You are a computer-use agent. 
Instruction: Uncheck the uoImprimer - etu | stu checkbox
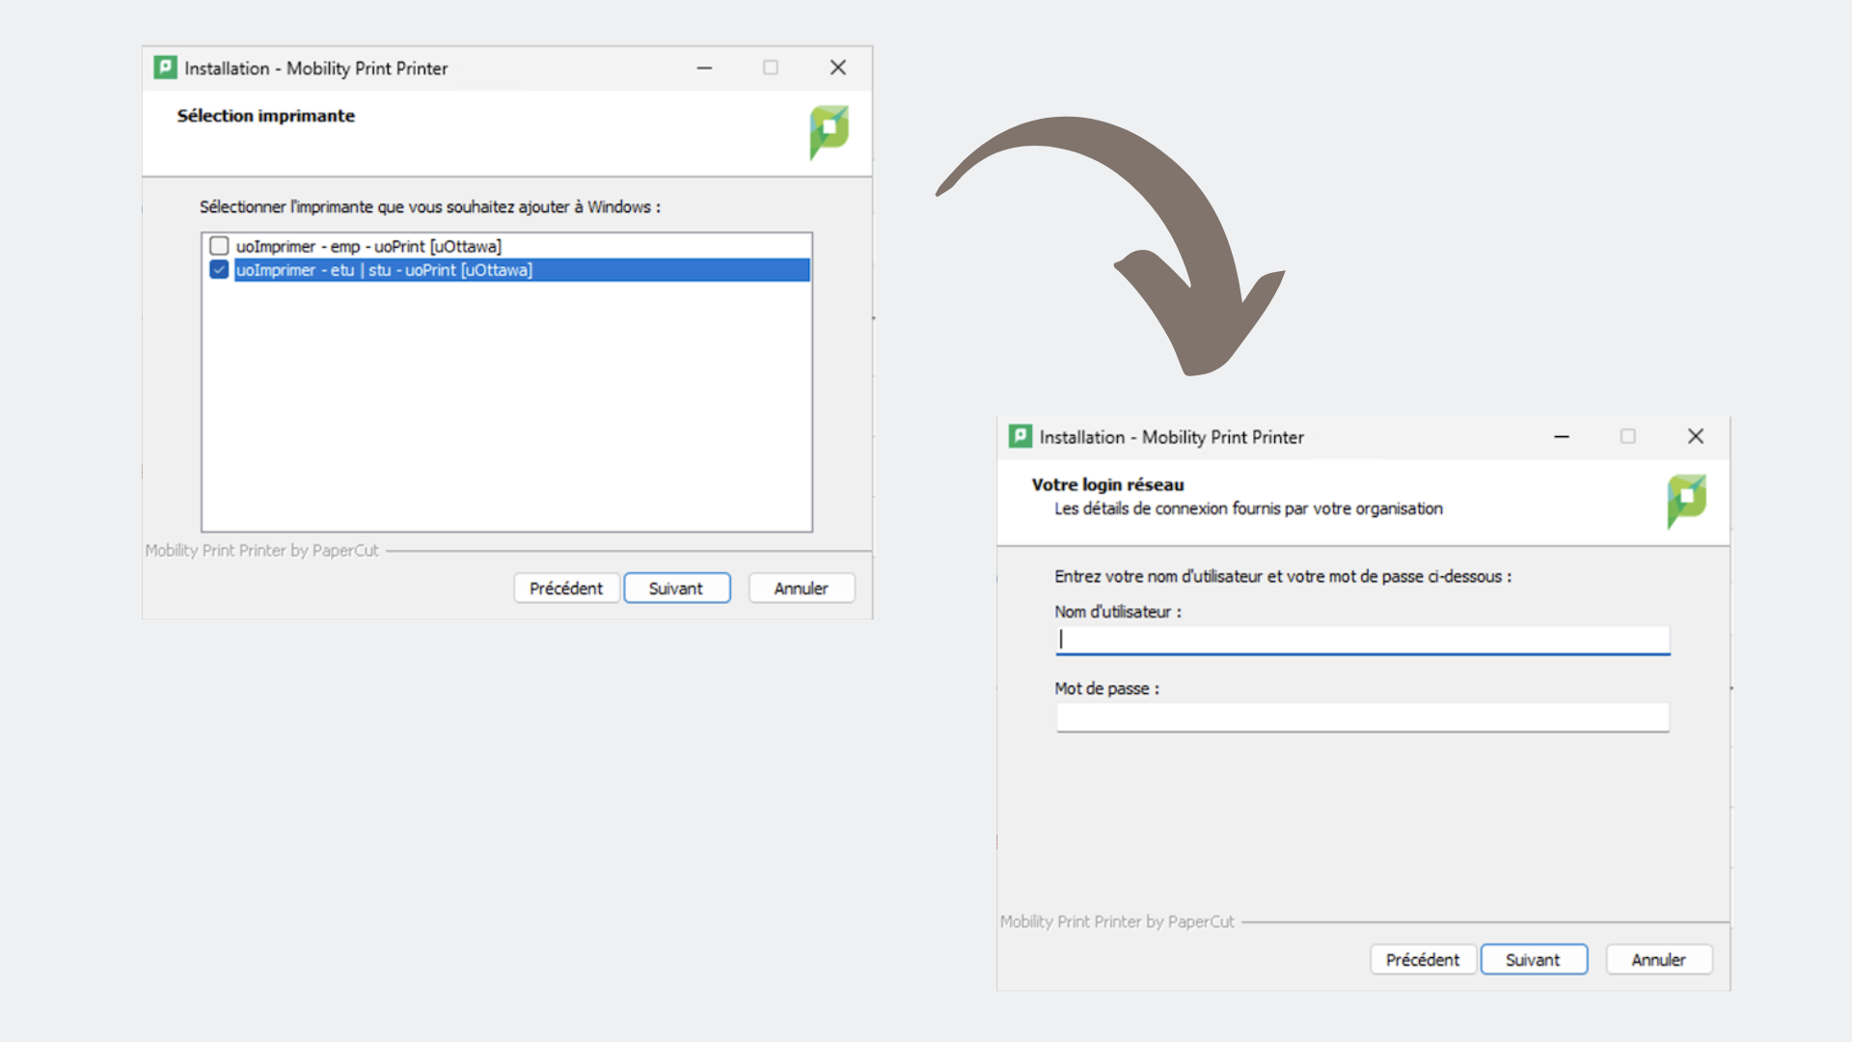click(x=219, y=270)
